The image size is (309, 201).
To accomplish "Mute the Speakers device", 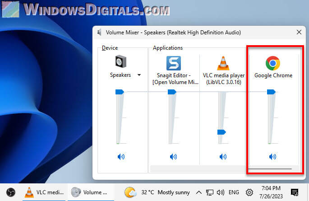I will pos(121,157).
